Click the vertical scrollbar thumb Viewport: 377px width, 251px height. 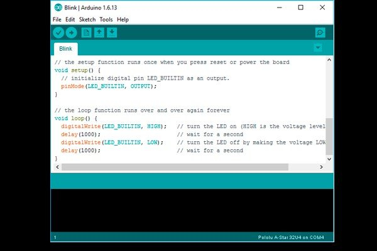[x=329, y=136]
